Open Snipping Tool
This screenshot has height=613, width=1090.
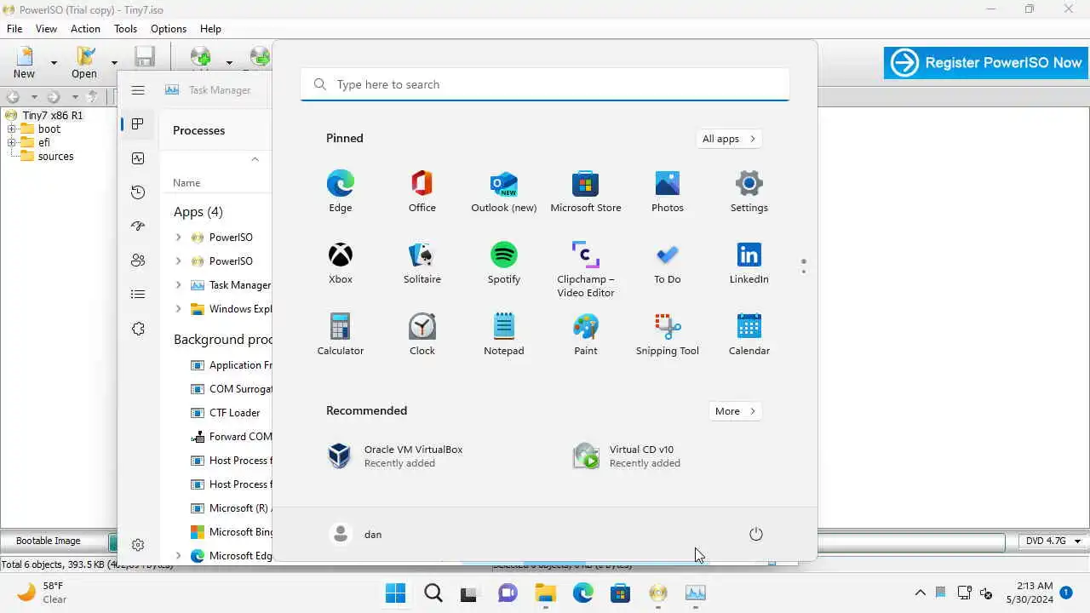[x=667, y=335]
